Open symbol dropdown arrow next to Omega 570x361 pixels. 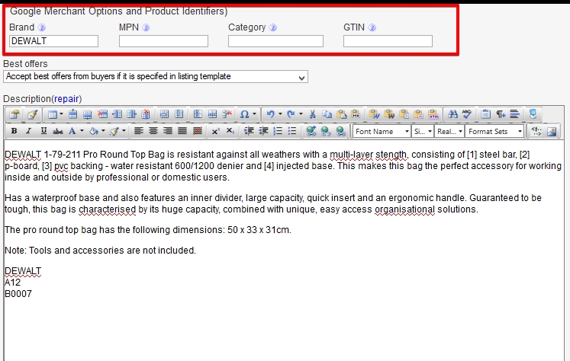(x=254, y=115)
